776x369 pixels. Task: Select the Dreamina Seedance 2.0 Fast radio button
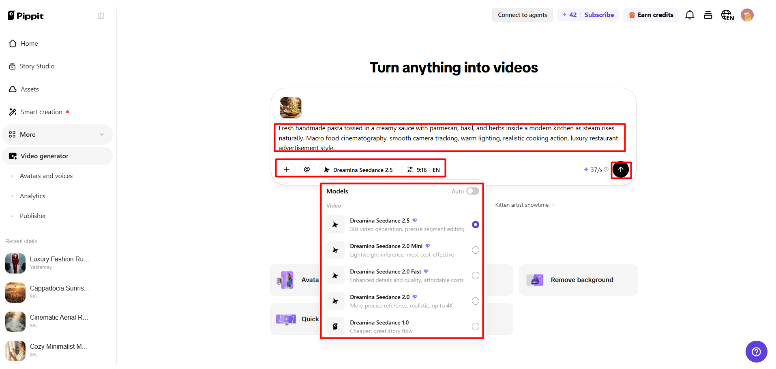point(476,276)
